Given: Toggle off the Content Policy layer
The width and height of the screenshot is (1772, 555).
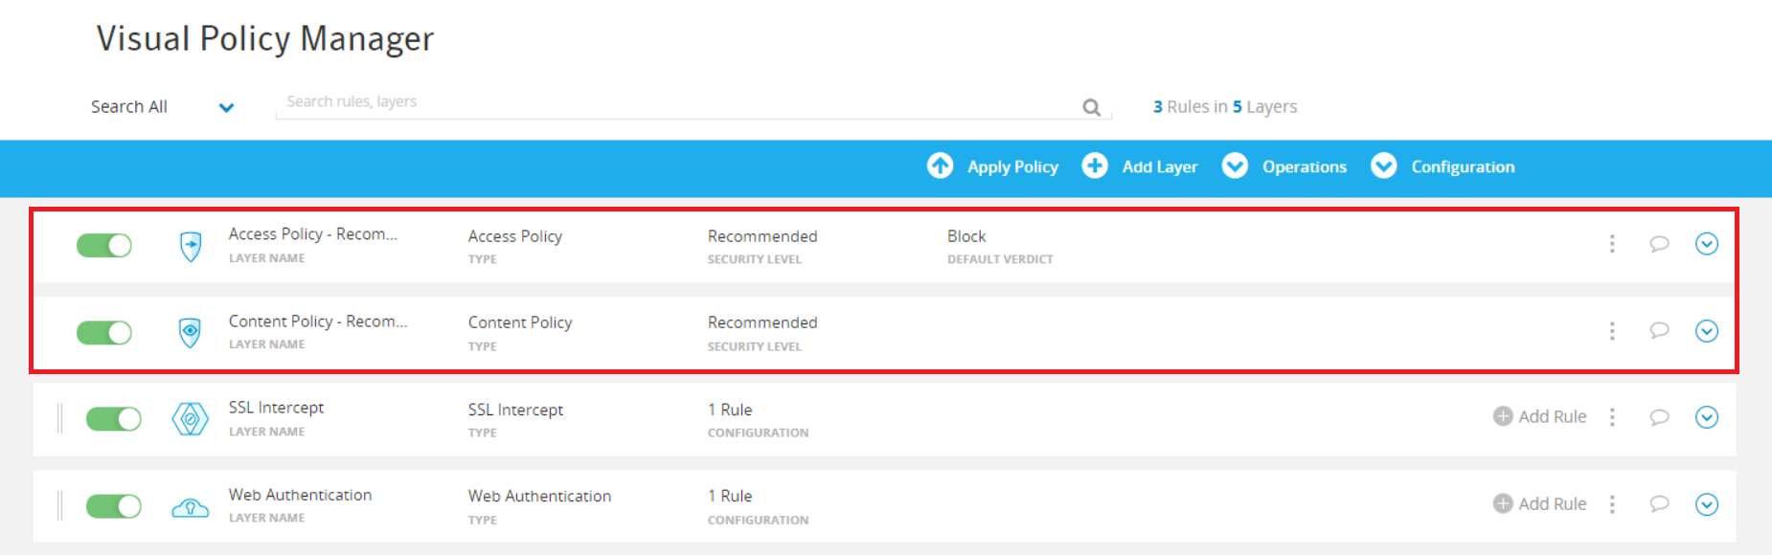Looking at the screenshot, I should click(104, 333).
